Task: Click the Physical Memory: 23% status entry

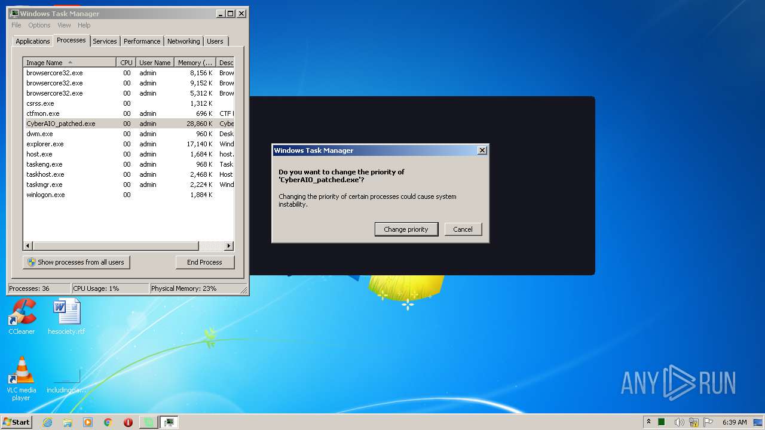Action: [194, 288]
